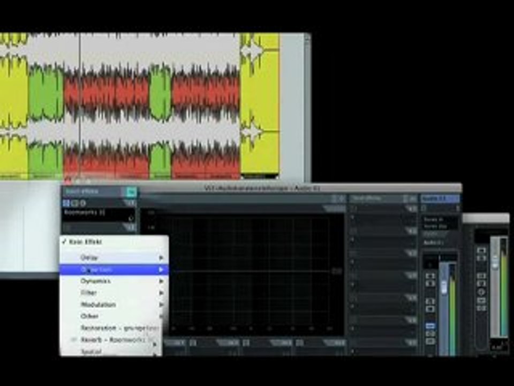Open the Other effects submenu
This screenshot has width=514, height=386.
[114, 316]
